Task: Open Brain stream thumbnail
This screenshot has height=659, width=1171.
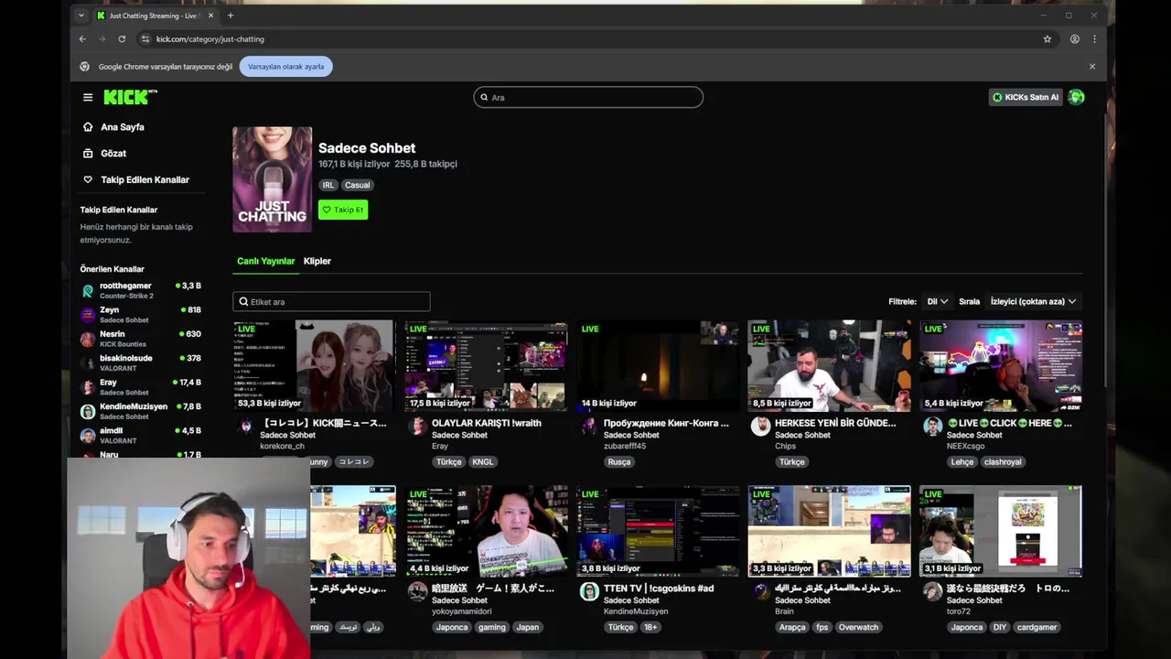Action: [829, 531]
